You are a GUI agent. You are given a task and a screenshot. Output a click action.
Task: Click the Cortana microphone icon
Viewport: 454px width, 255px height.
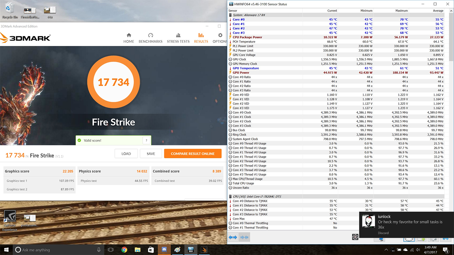tap(99, 250)
